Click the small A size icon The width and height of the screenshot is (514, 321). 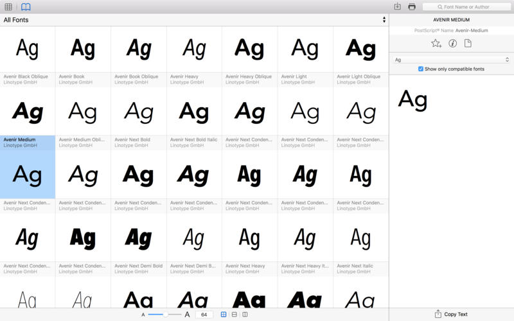click(x=143, y=315)
